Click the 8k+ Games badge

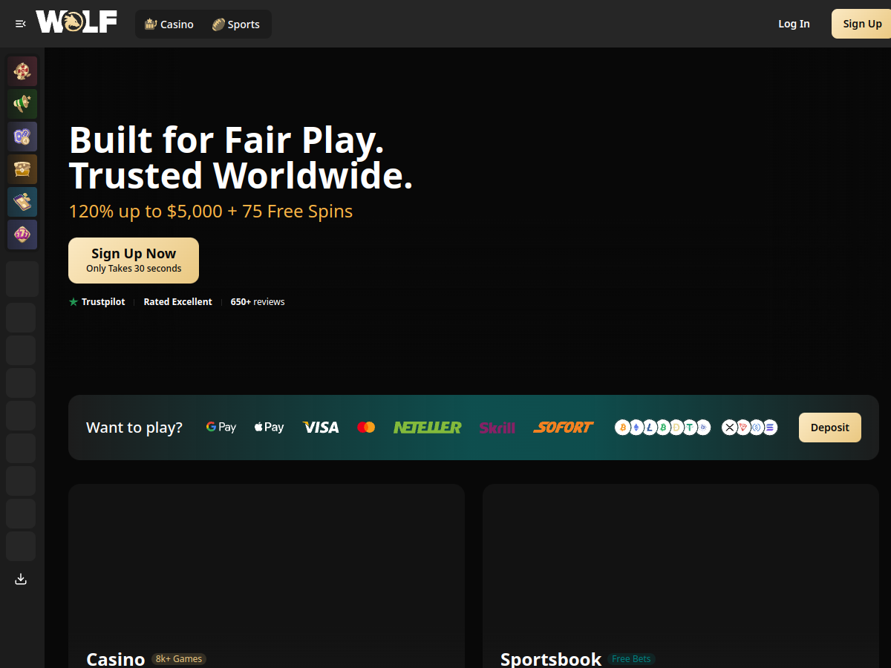tap(179, 659)
